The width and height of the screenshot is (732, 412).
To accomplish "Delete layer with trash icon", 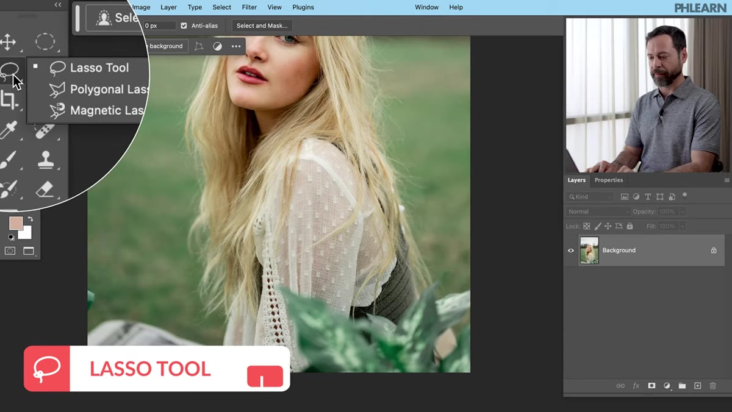I will click(x=712, y=386).
